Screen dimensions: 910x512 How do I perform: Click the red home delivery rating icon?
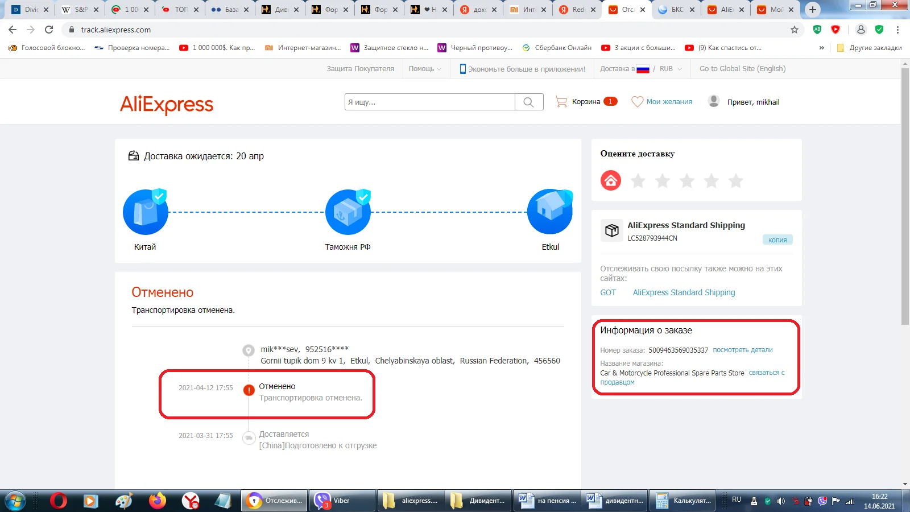pyautogui.click(x=611, y=181)
